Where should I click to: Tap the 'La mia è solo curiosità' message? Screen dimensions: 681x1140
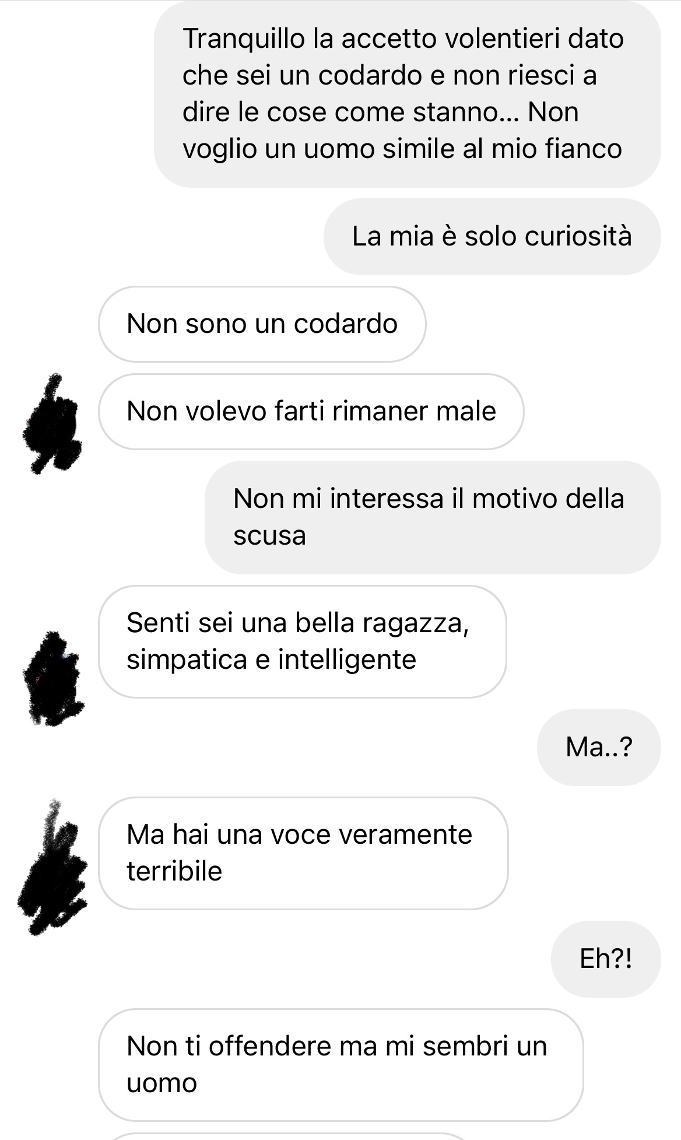click(492, 237)
